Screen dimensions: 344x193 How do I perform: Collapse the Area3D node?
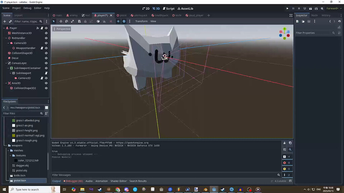tap(6, 83)
